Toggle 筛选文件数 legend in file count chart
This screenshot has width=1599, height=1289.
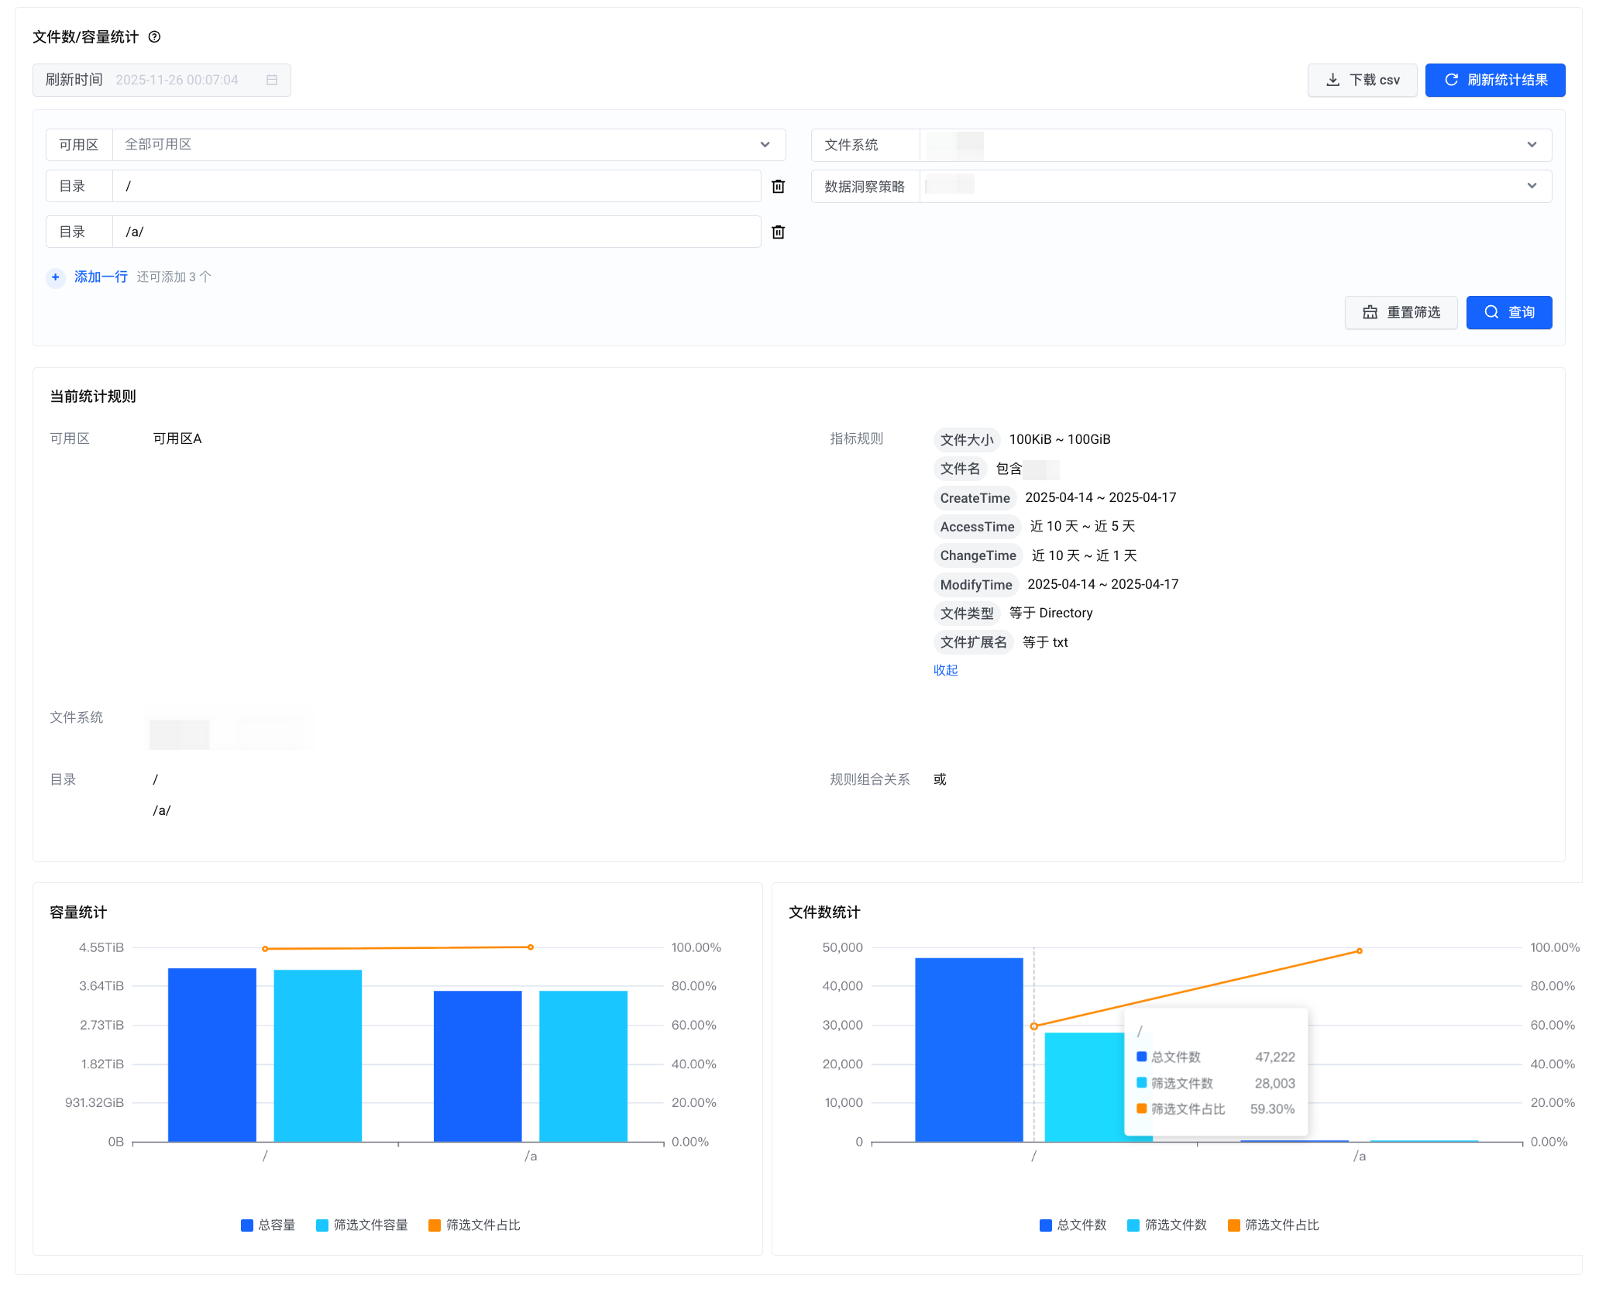click(x=1167, y=1225)
